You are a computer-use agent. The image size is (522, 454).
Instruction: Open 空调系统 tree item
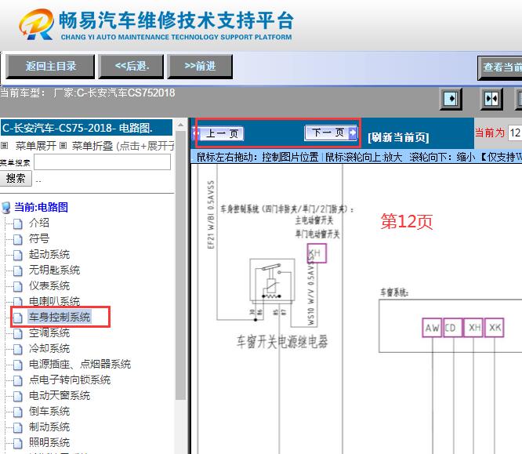[x=49, y=332]
